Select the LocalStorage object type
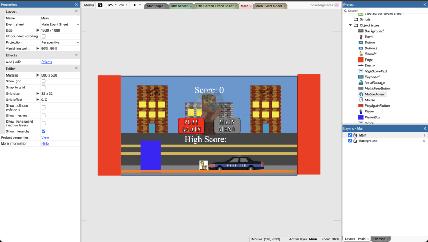 (375, 83)
